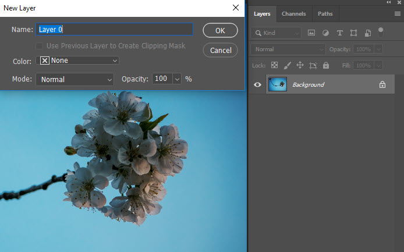Lock layer position

[x=300, y=65]
